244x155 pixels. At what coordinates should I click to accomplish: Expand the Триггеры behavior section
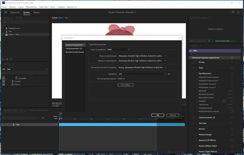(x=196, y=123)
